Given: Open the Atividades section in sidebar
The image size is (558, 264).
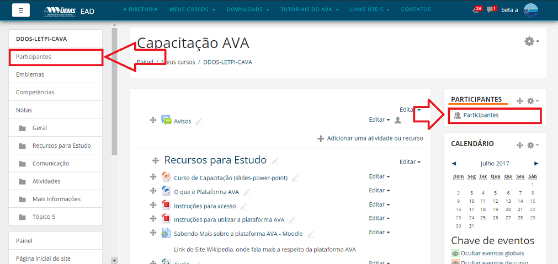Looking at the screenshot, I should [x=56, y=181].
